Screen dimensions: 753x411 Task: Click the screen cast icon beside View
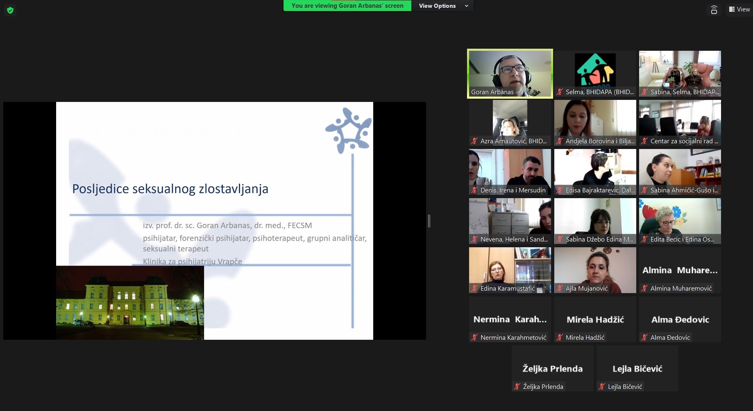pyautogui.click(x=714, y=10)
